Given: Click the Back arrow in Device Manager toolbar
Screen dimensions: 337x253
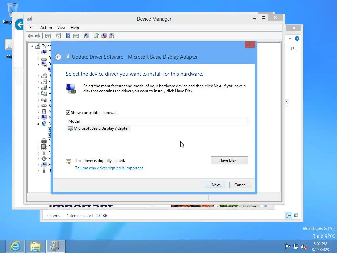Looking at the screenshot, I should coord(30,36).
